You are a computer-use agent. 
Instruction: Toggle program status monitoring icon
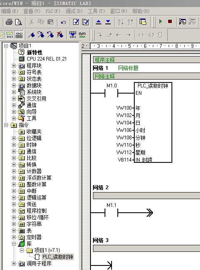[183, 22]
